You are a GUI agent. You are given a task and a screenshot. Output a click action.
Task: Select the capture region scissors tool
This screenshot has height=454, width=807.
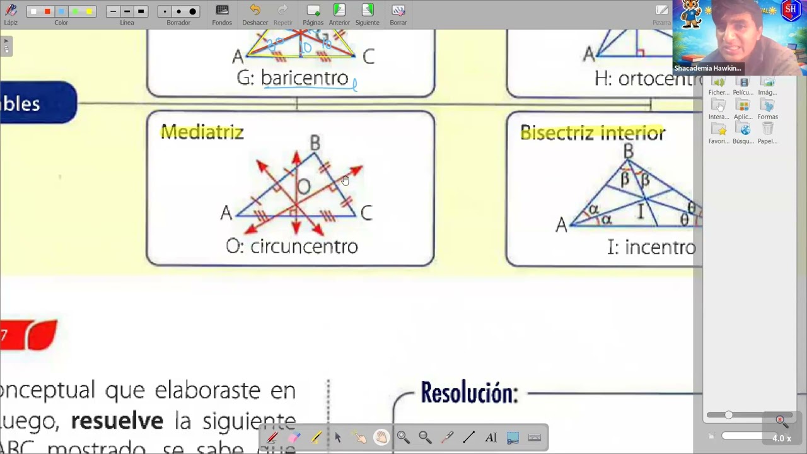513,438
